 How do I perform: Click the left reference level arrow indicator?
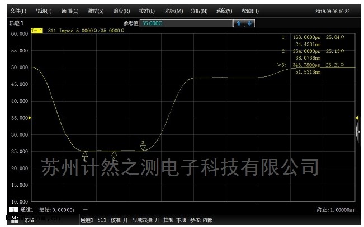pyautogui.click(x=30, y=118)
